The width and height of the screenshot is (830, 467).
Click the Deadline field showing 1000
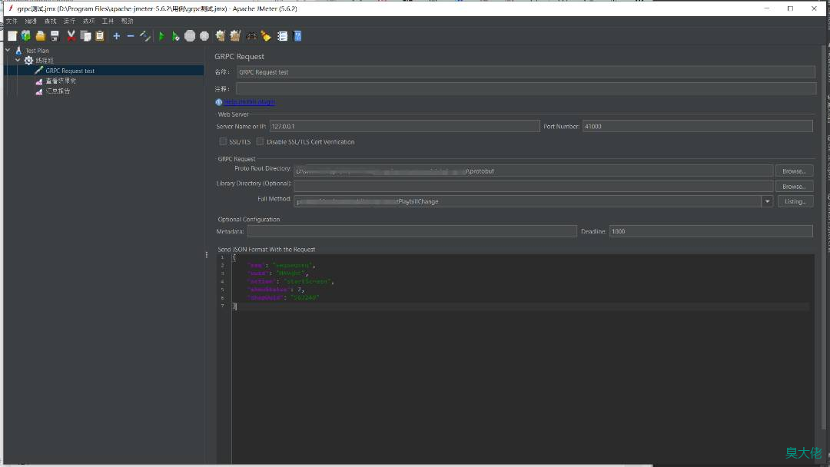711,232
